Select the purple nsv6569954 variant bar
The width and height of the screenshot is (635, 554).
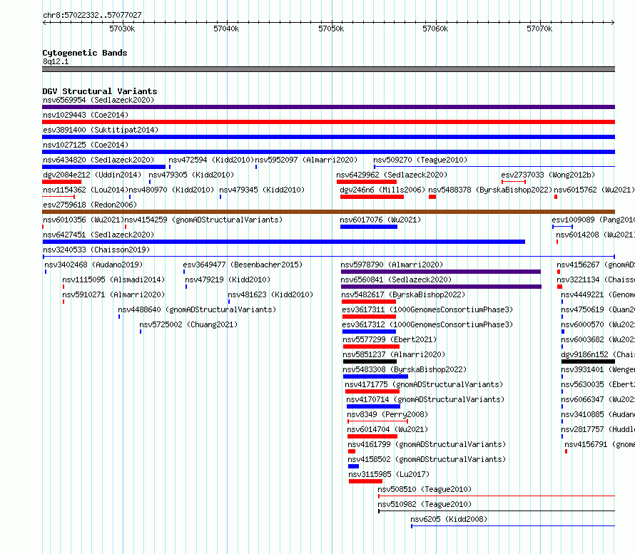pyautogui.click(x=328, y=107)
